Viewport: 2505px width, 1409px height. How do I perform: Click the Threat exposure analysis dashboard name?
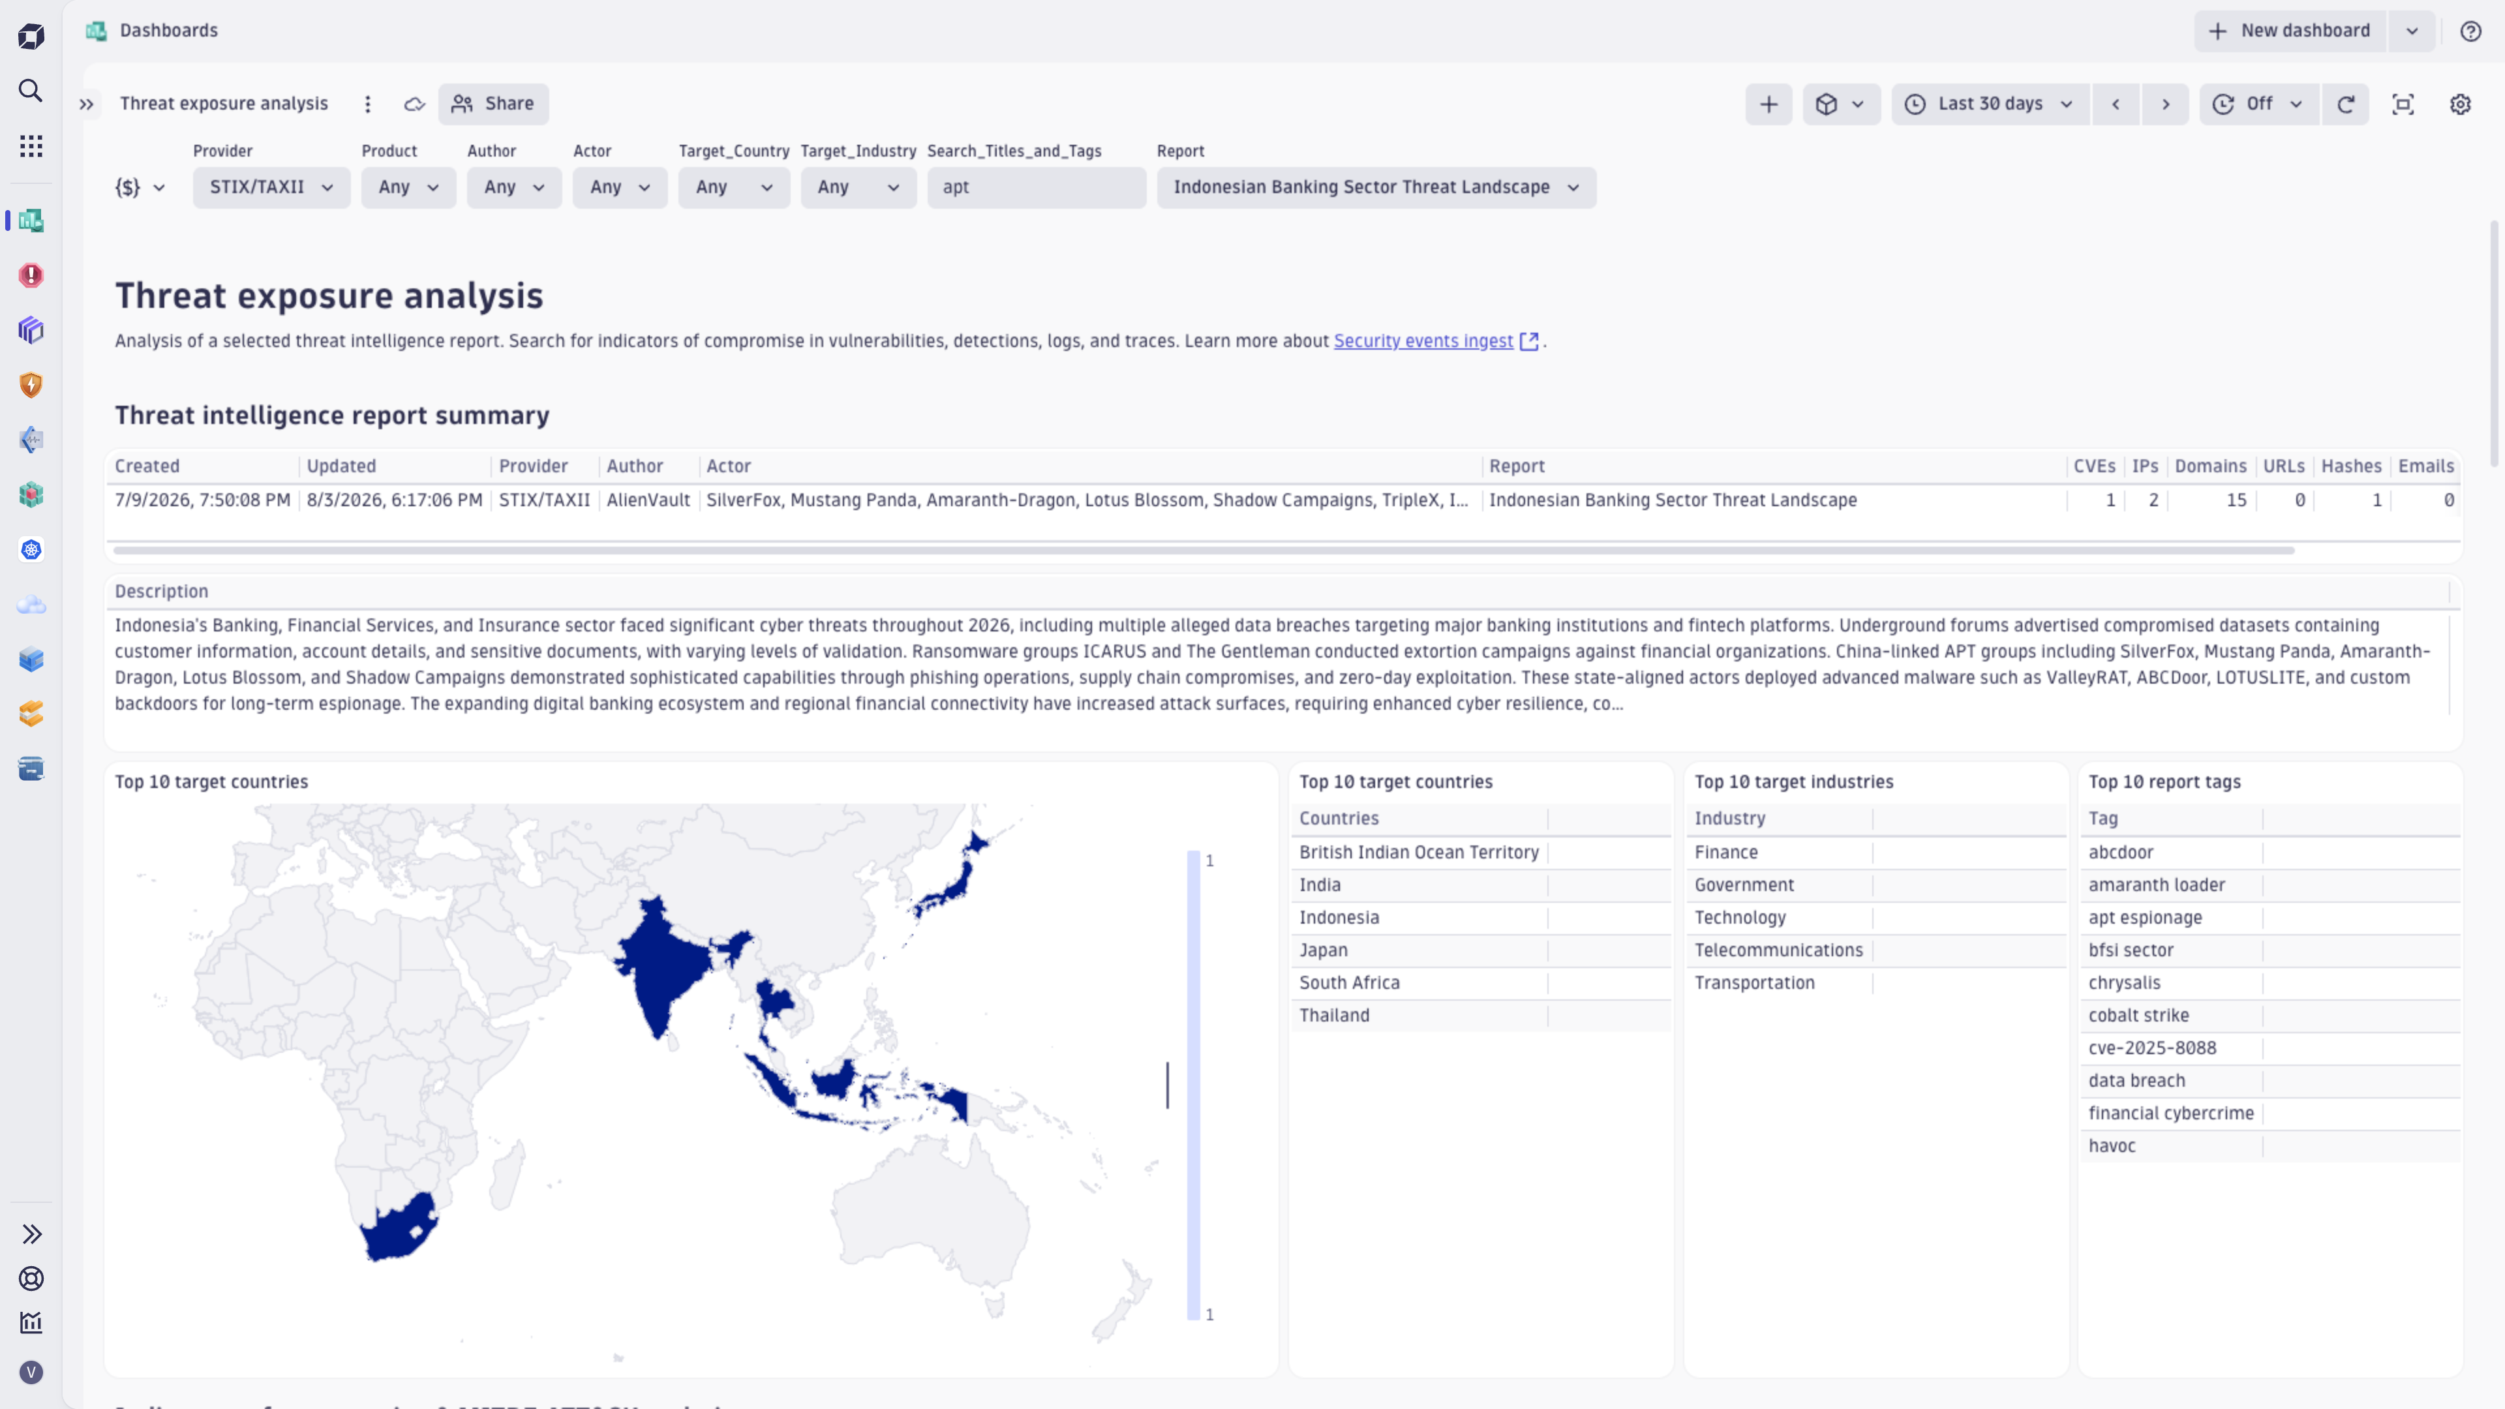click(x=224, y=104)
